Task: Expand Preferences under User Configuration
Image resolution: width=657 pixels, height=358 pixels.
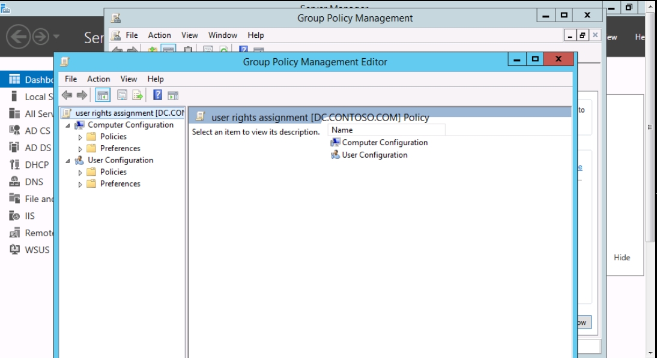Action: pyautogui.click(x=80, y=184)
